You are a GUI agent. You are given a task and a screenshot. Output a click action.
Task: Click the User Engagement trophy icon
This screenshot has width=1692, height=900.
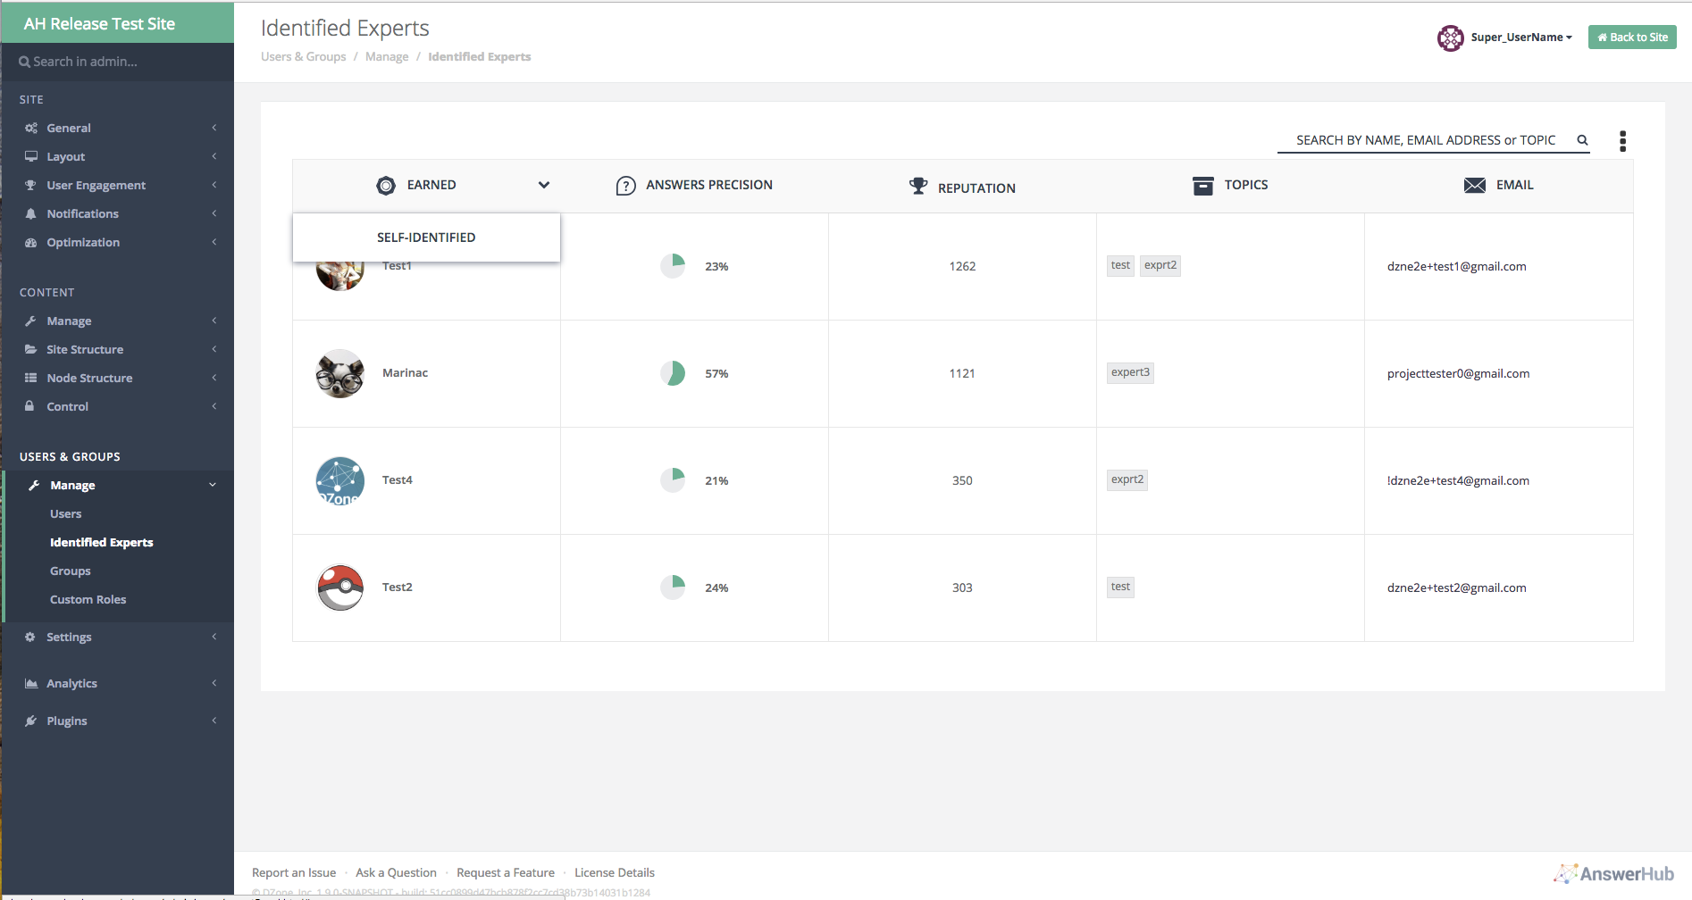31,185
